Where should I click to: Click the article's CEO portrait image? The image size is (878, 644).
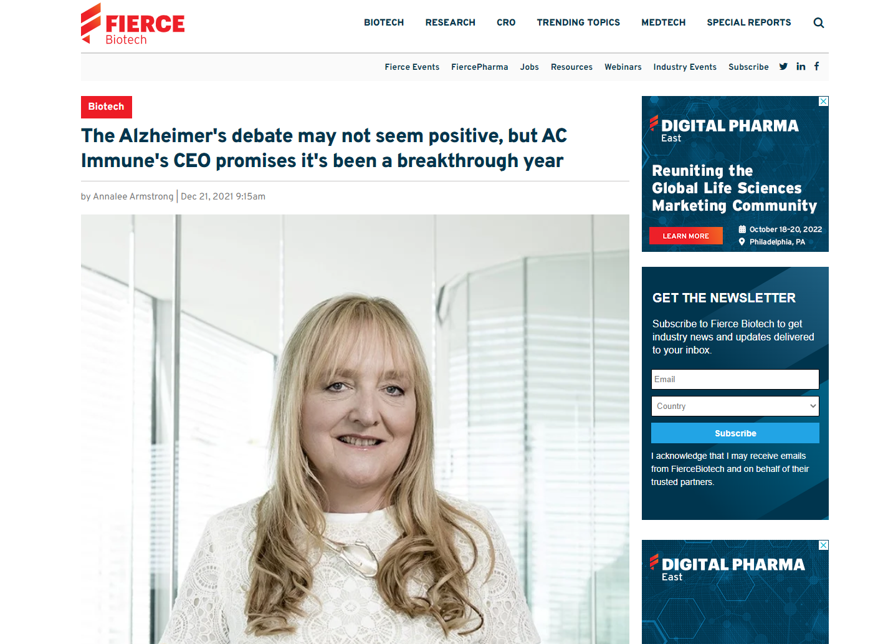coord(355,429)
